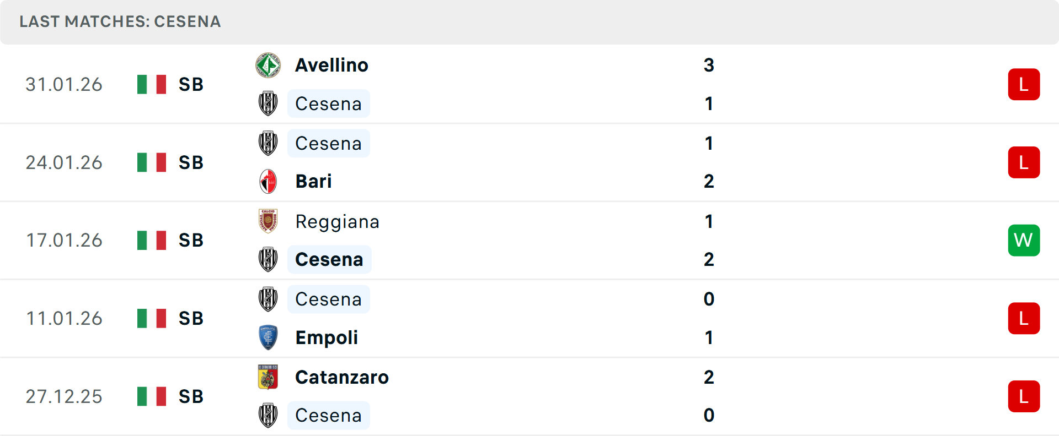Click the Catanzaro club crest icon
This screenshot has width=1059, height=436.
pos(268,377)
